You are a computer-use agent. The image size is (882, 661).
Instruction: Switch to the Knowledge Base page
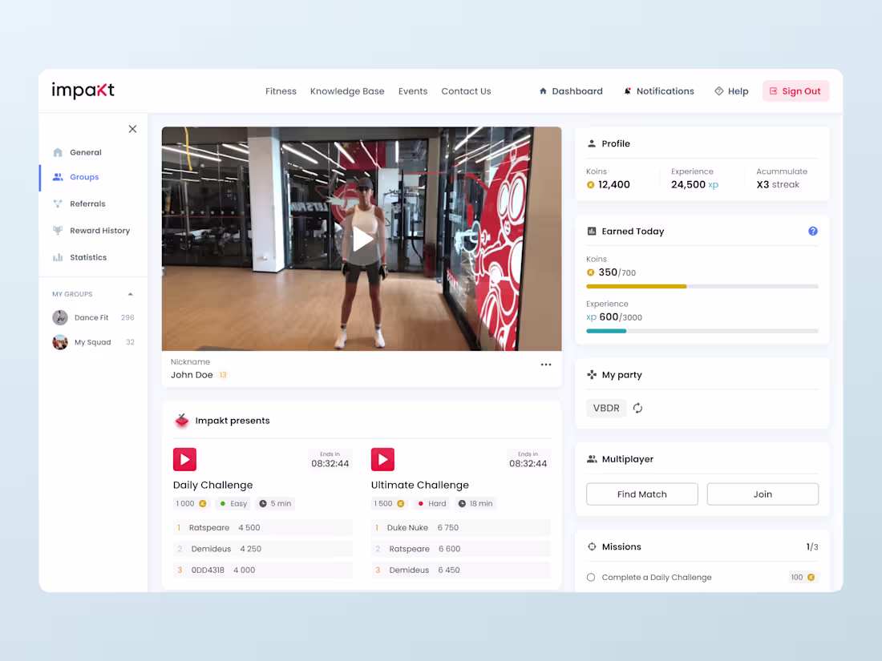click(x=347, y=91)
